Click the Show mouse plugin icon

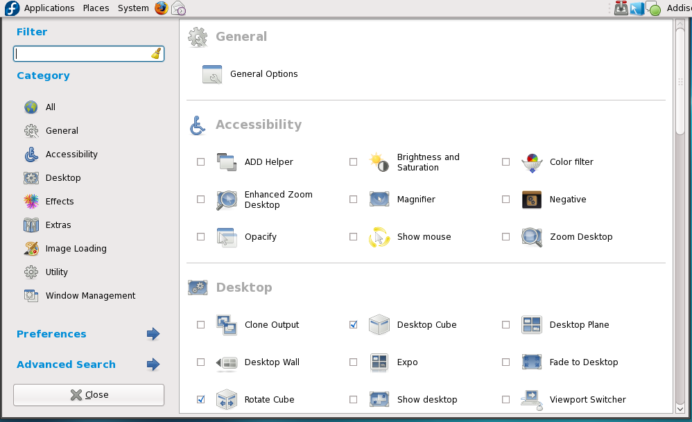coord(379,237)
